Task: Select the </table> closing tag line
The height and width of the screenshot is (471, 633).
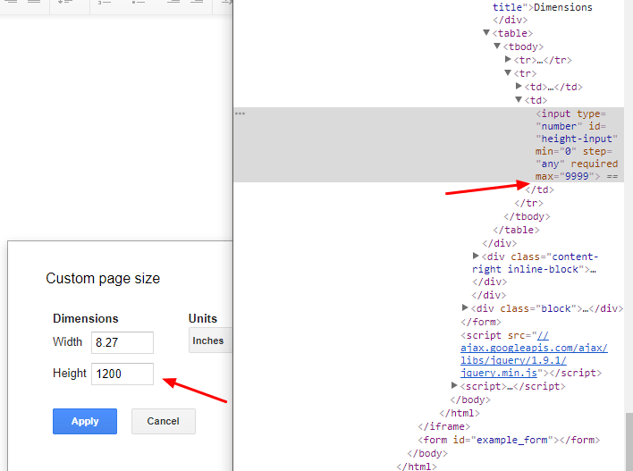Action: click(x=516, y=230)
